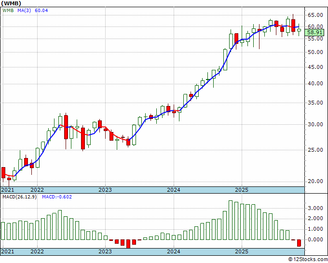The width and height of the screenshot is (328, 263).
Task: Click 2024 on the MACD timeline
Action: pos(174,251)
